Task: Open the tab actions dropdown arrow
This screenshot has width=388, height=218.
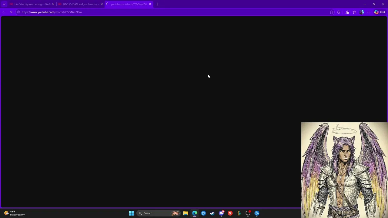Action: 4,4
